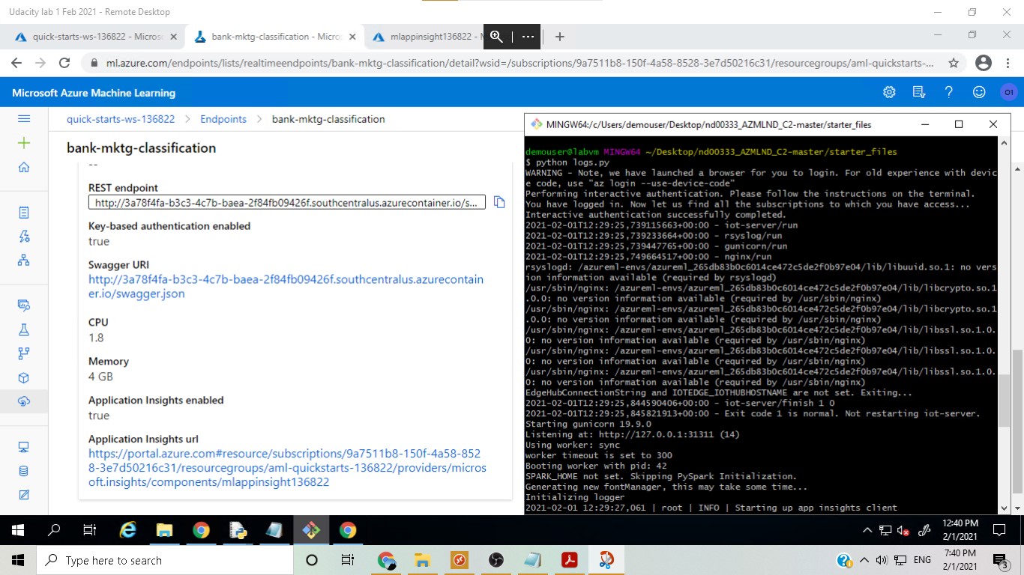Viewport: 1024px width, 575px height.
Task: Open Adobe Acrobat from host taskbar
Action: point(569,560)
